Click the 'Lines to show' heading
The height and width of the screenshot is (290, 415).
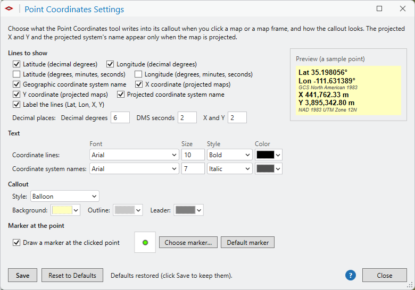[28, 53]
